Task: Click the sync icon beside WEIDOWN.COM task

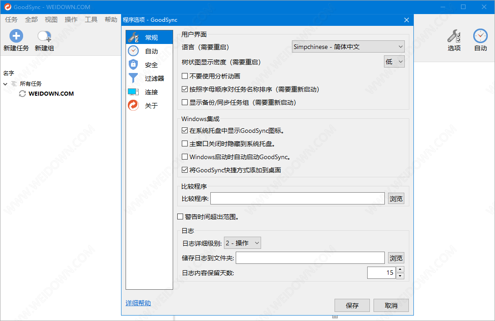Action: click(x=22, y=94)
